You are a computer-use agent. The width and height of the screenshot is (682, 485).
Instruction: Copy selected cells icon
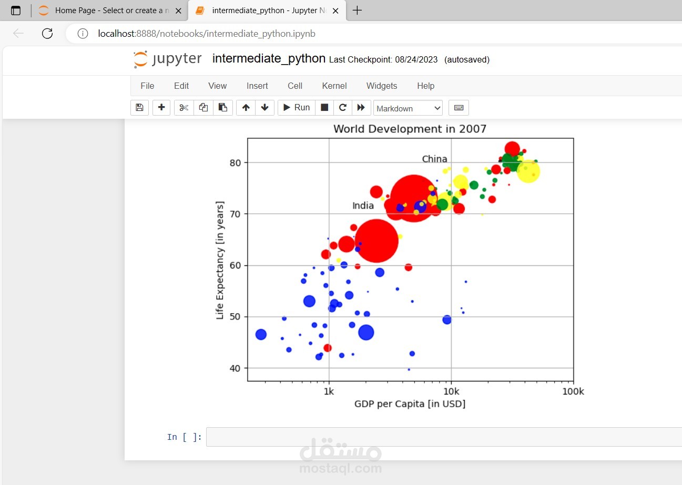[x=203, y=108]
